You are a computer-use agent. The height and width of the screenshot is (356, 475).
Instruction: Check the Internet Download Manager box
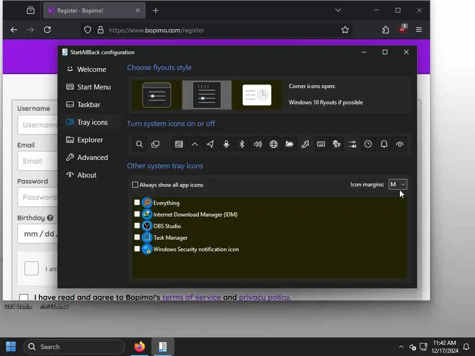[137, 214]
